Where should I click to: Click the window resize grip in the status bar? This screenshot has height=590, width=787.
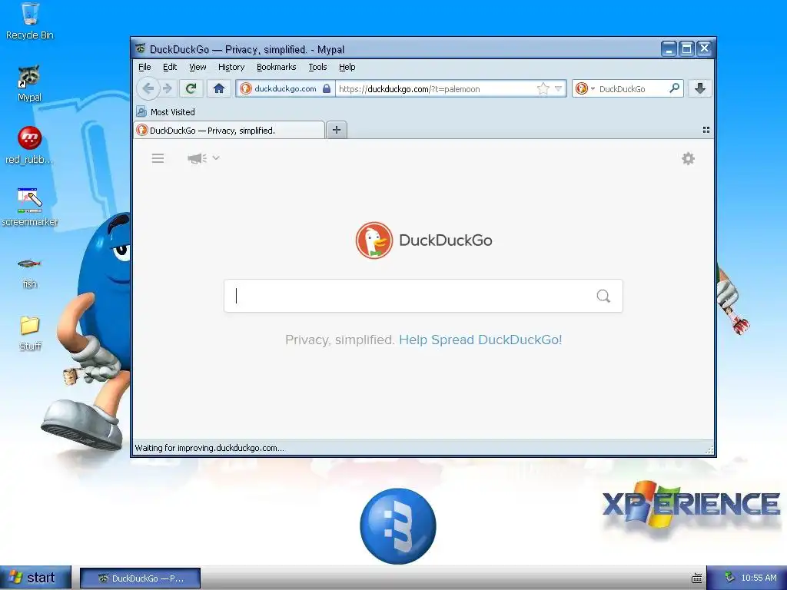pyautogui.click(x=709, y=449)
